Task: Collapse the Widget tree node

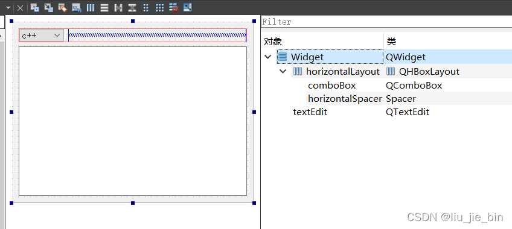Action: 267,57
